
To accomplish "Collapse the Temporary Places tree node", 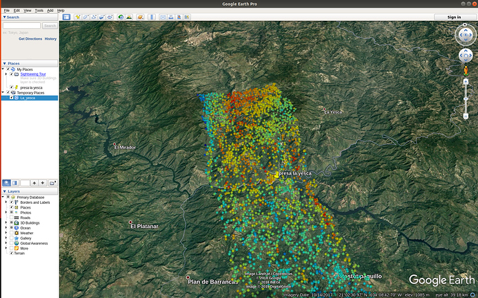I will point(3,92).
